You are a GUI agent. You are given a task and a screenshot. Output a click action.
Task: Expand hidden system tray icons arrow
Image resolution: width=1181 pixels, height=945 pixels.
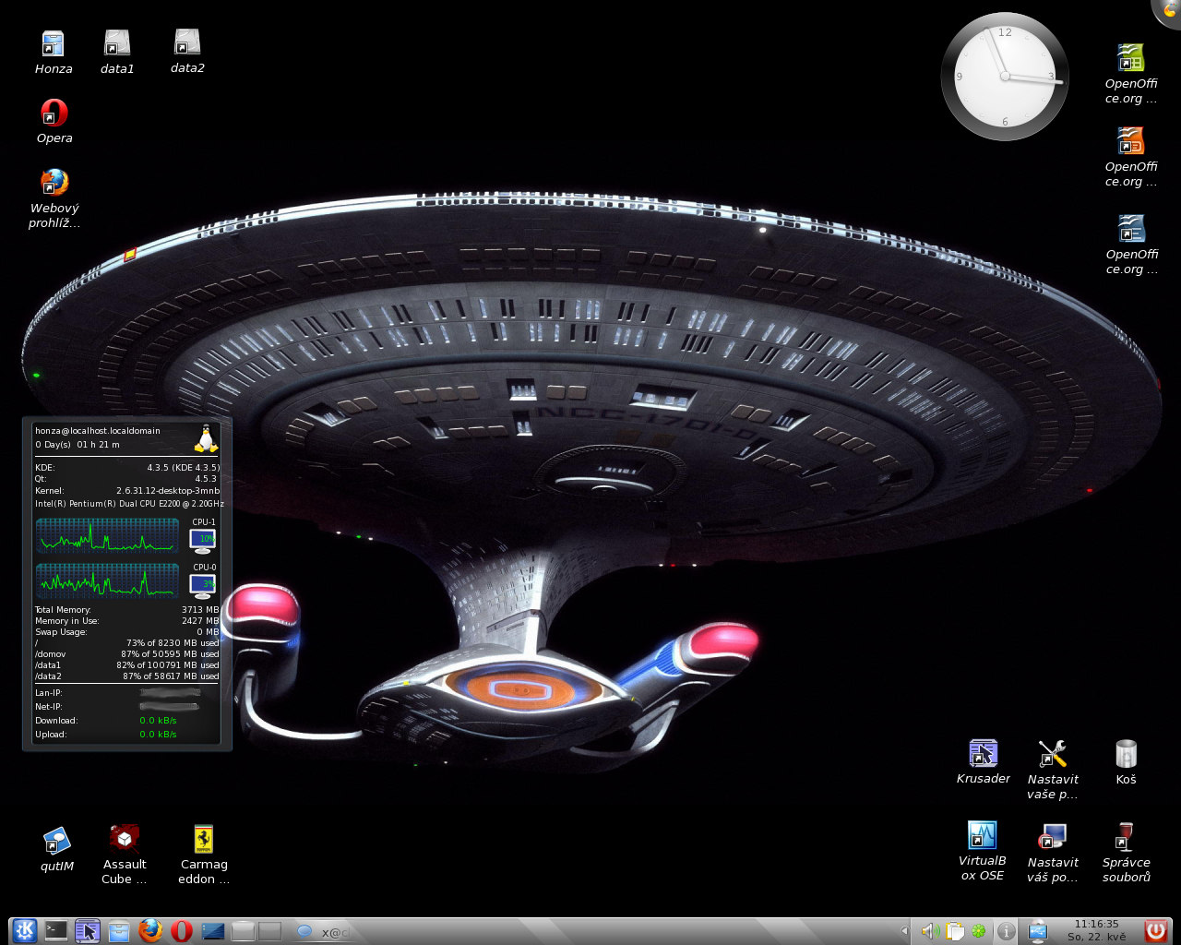pyautogui.click(x=904, y=931)
